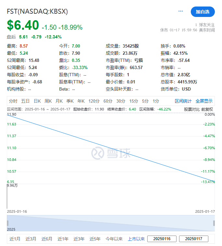Open the 区间统计 range statistics link
222x246 pixels.
tap(183, 101)
